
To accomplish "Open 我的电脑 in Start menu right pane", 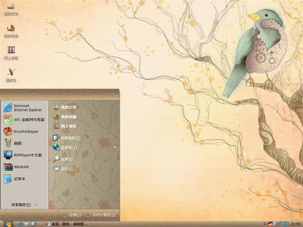I will point(65,117).
